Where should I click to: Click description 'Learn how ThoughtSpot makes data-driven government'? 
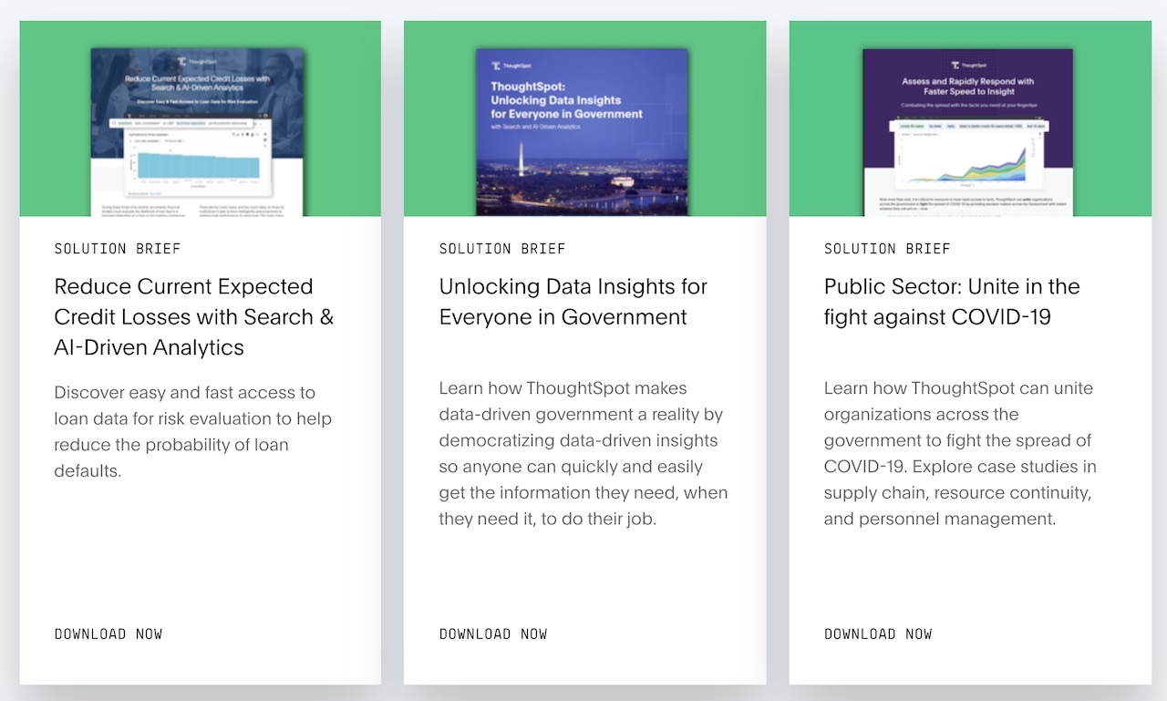click(x=583, y=453)
